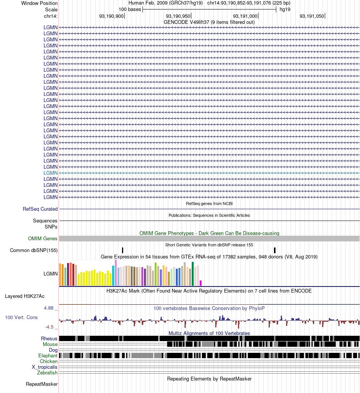Click the dark green GTEx expression bar
Image resolution: width=360 pixels, height=393 pixels.
click(193, 274)
